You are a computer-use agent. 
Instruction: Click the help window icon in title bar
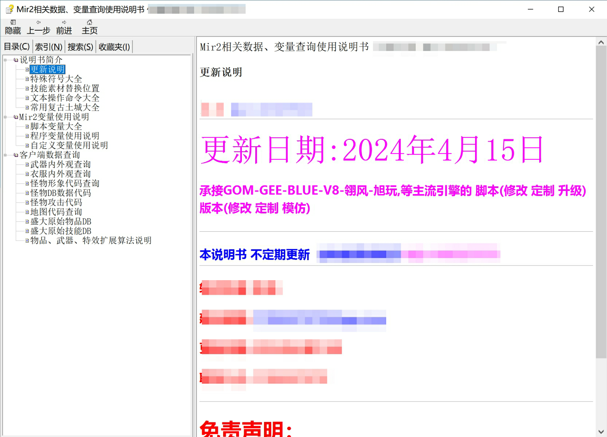pyautogui.click(x=9, y=9)
